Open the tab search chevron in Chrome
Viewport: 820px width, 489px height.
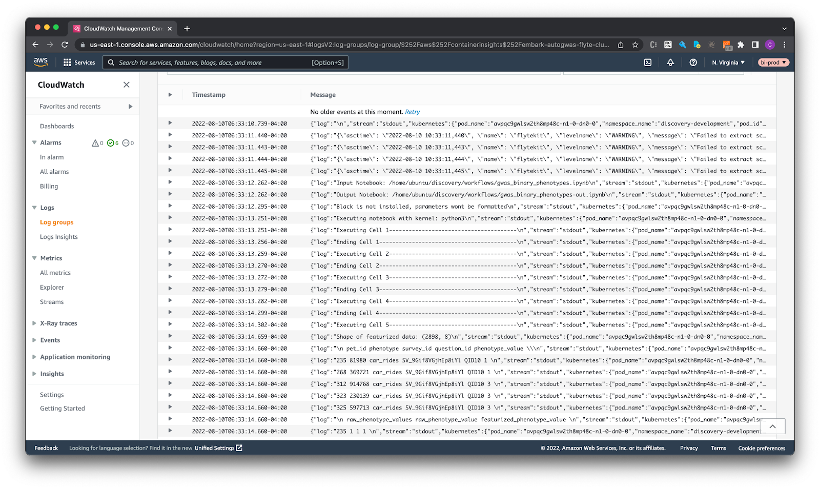(784, 29)
